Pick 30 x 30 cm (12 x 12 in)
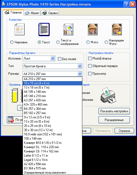This screenshot has width=137, height=175. [52, 130]
